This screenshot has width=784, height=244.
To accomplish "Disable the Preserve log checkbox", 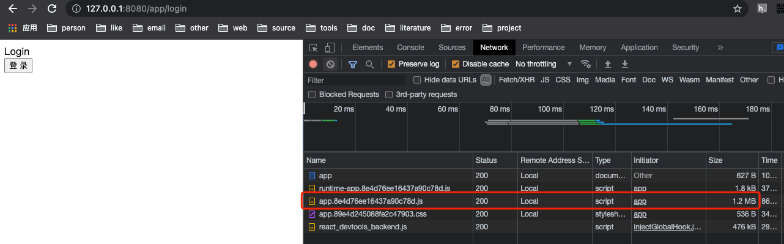I will click(391, 64).
